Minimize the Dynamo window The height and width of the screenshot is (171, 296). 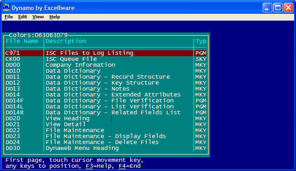coord(267,8)
